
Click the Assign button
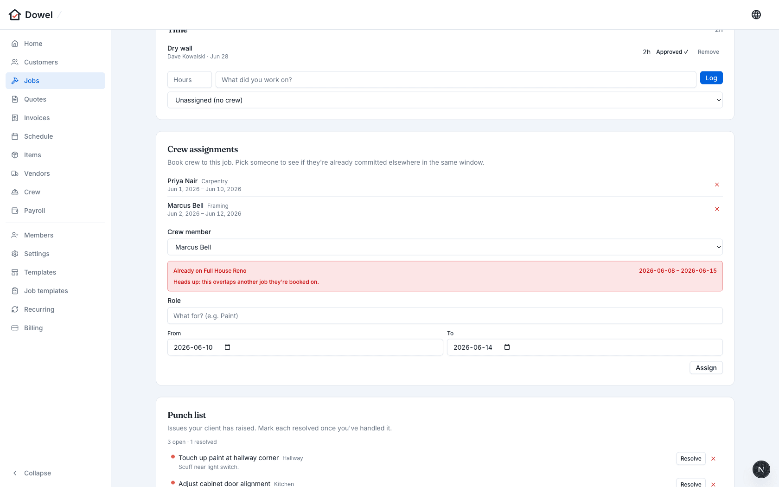[x=706, y=368]
